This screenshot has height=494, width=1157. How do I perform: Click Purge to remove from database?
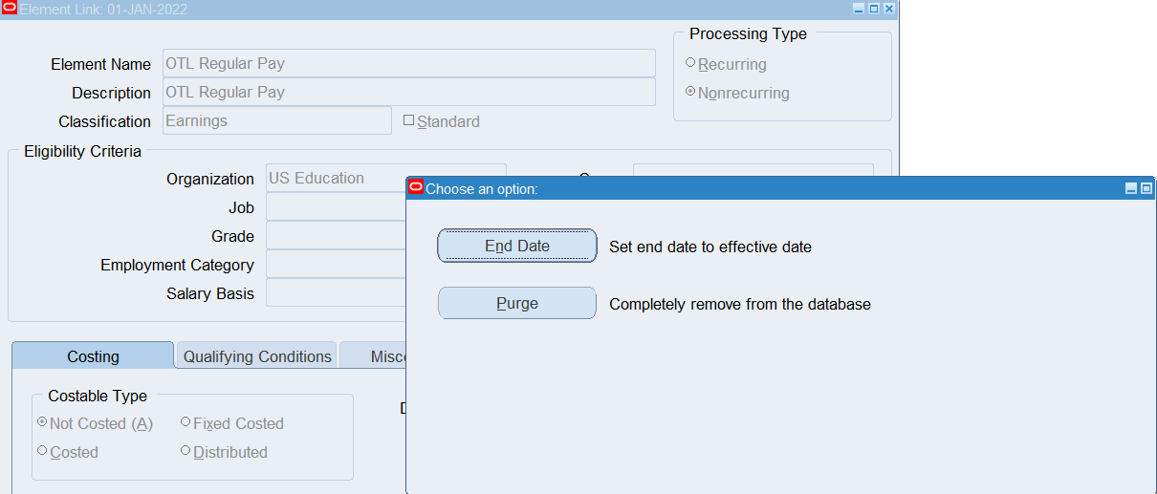click(x=516, y=304)
